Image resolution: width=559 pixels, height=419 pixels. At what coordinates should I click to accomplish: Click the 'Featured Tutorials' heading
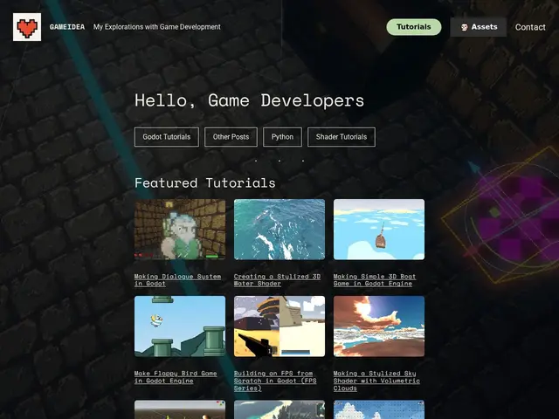tap(205, 182)
